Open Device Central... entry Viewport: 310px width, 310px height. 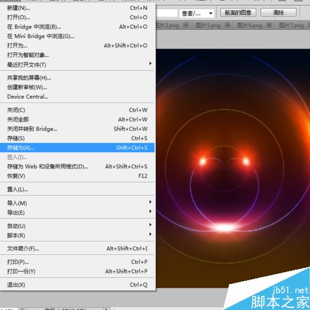click(77, 97)
